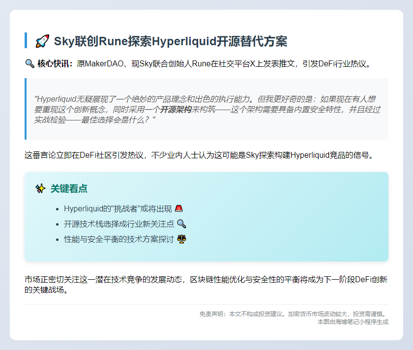Click the section heading 关键看点
This screenshot has height=350, width=413.
(69, 189)
